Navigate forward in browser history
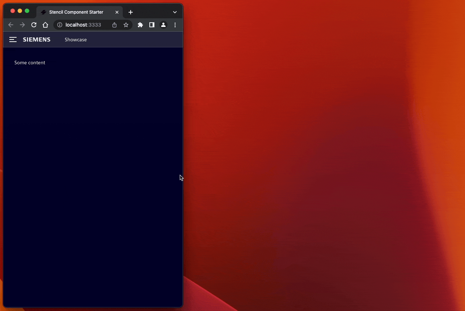 tap(22, 25)
